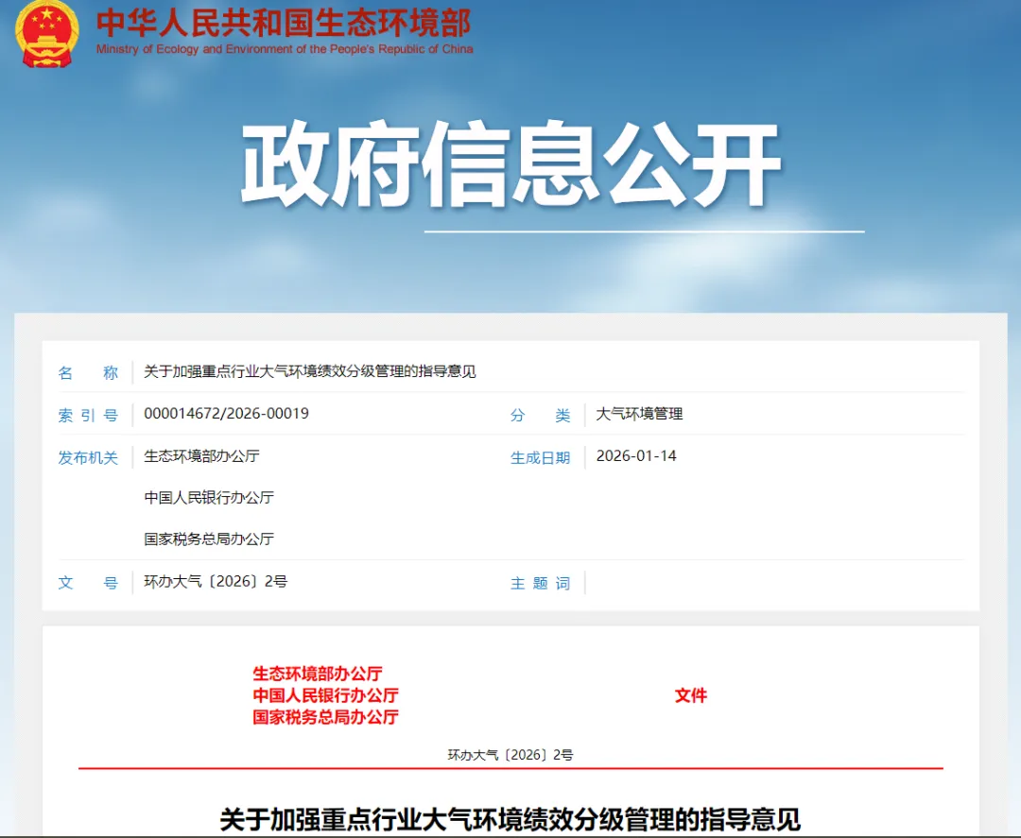The image size is (1021, 838).
Task: Select red header text 中国人民银行办公厅
Action: 325,695
